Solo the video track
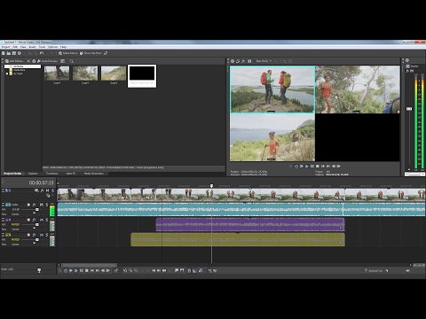 [x=52, y=191]
